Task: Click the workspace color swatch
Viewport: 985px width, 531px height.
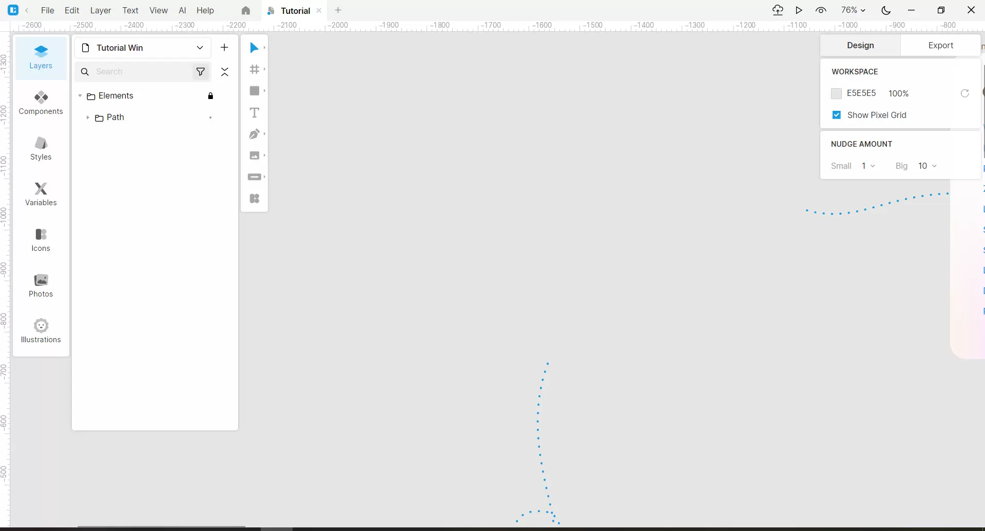Action: [x=837, y=93]
